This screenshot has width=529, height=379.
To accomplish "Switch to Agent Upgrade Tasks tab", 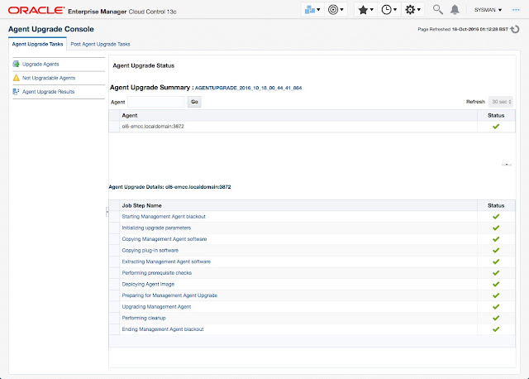I will [x=37, y=44].
